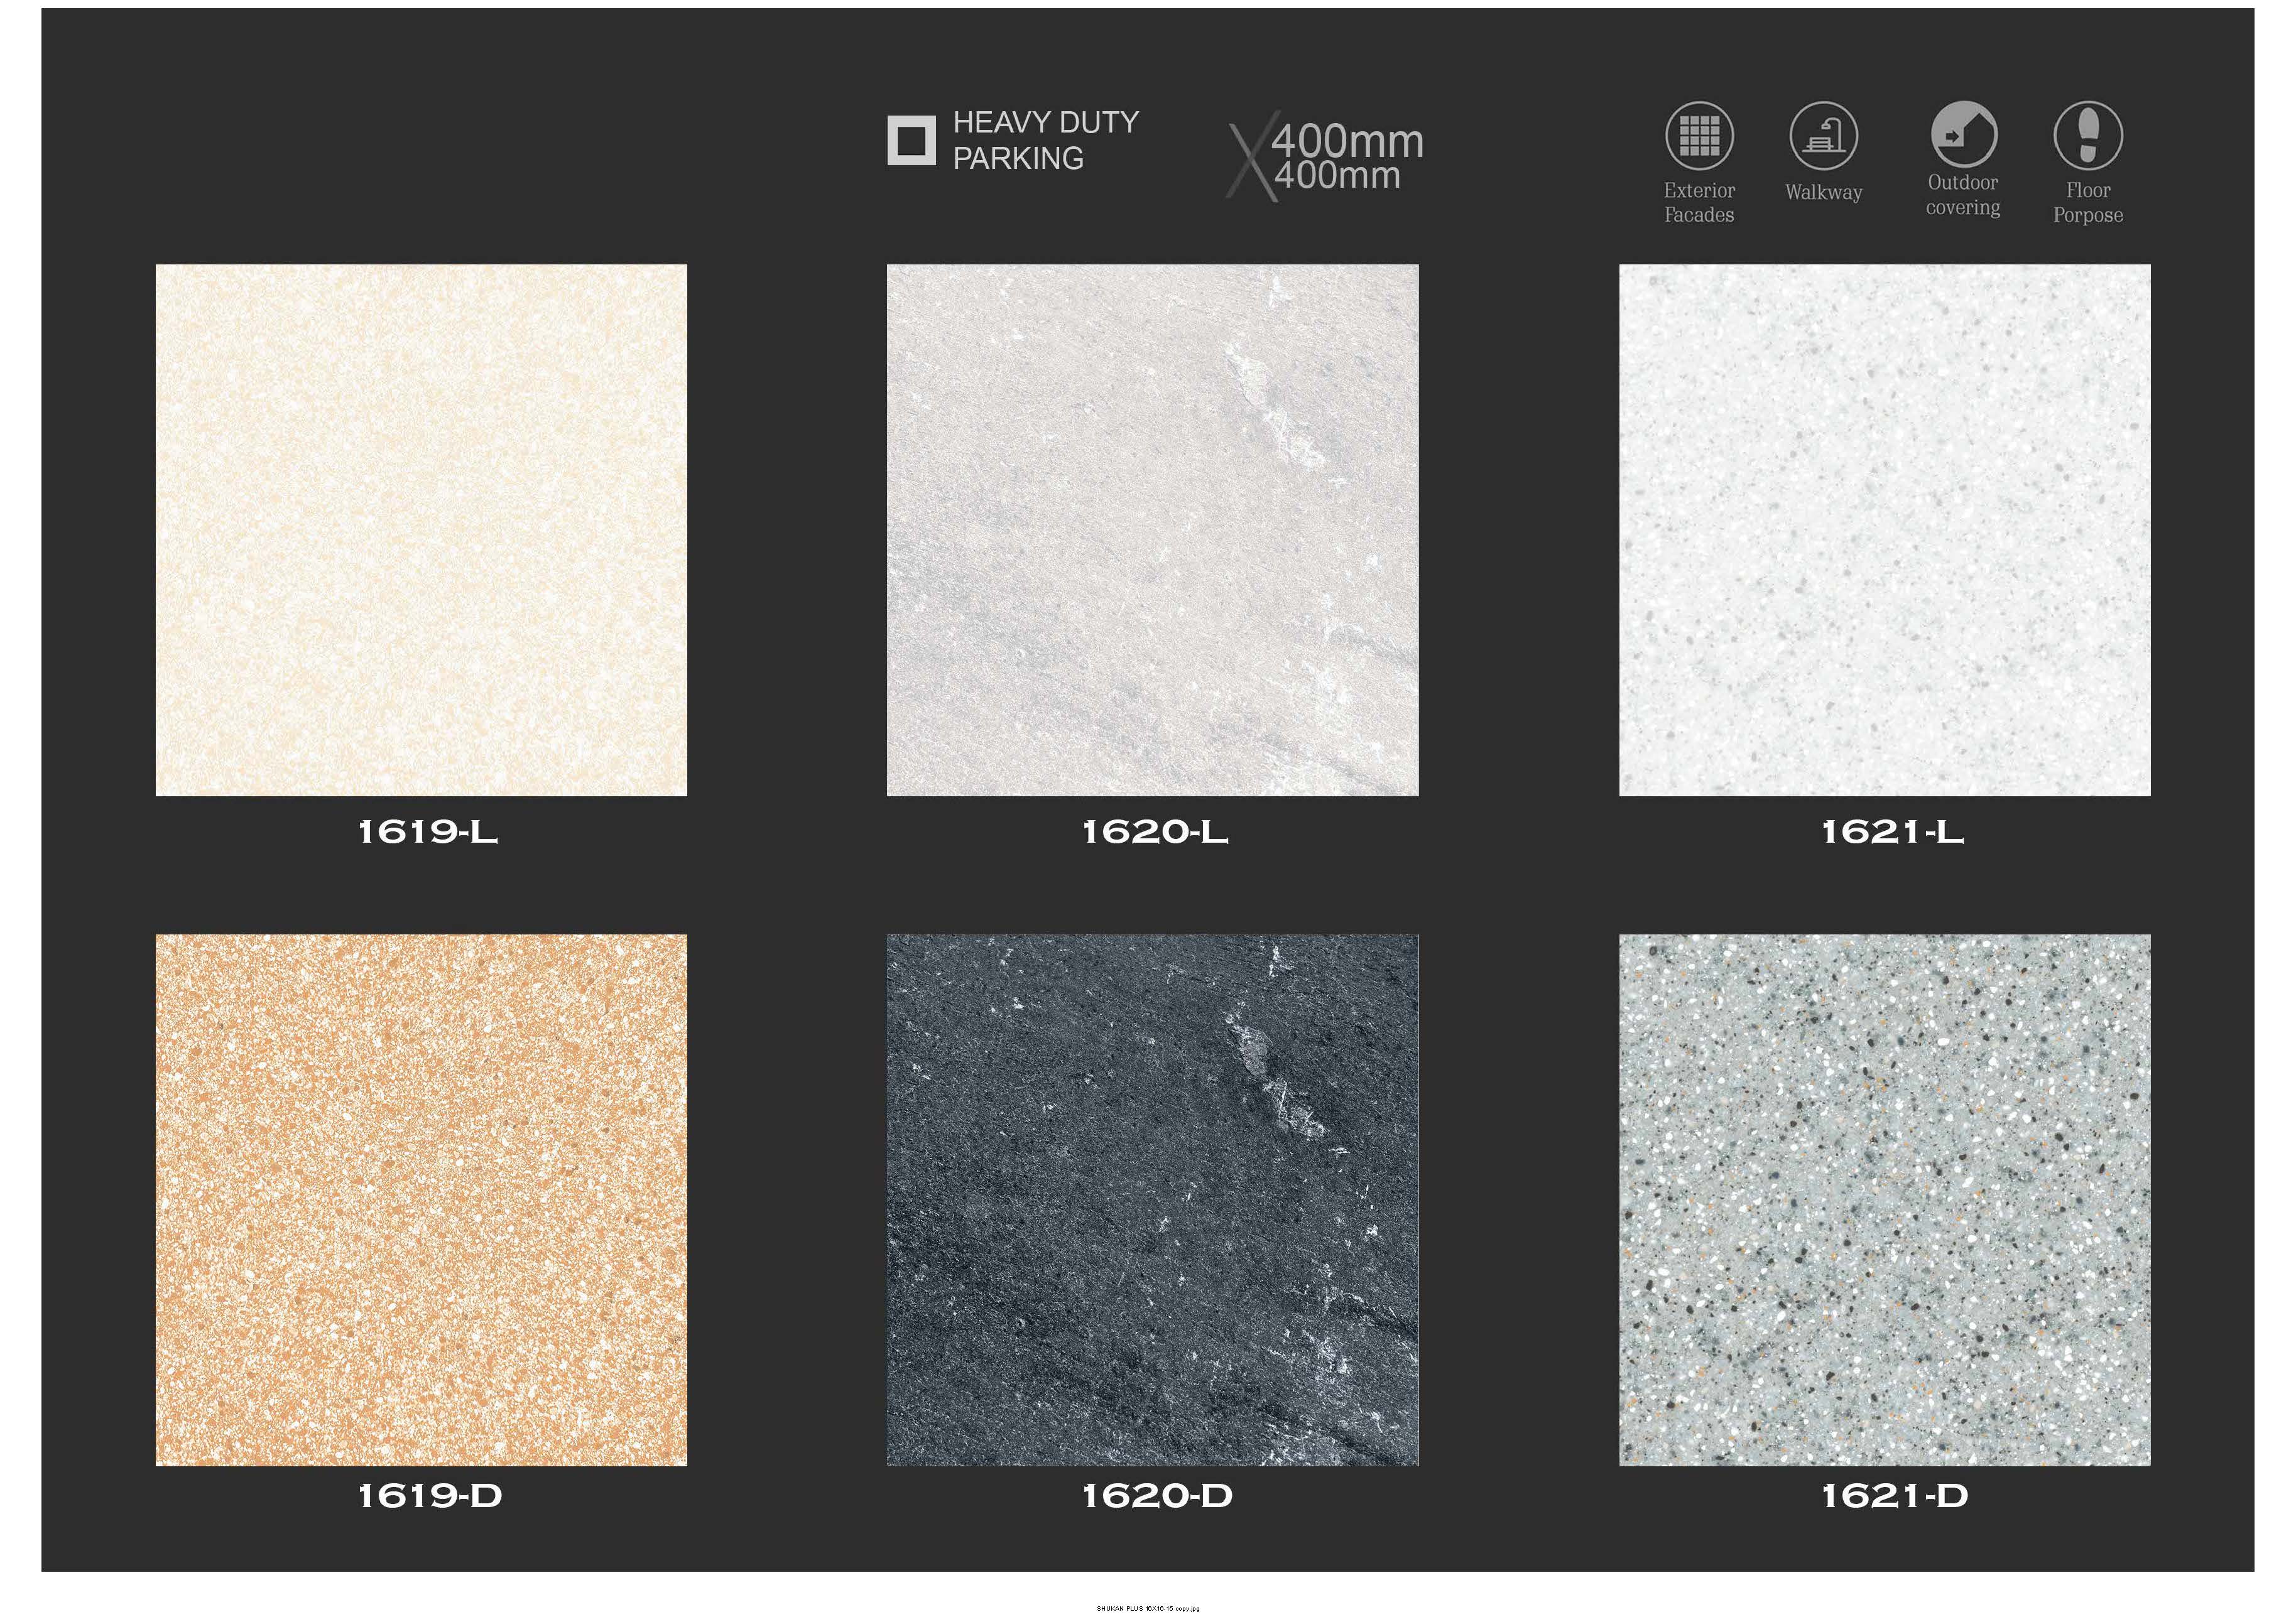Image resolution: width=2296 pixels, height=1622 pixels.
Task: Pick the grey terrazzo 1621-D tile sample
Action: 1884,1199
